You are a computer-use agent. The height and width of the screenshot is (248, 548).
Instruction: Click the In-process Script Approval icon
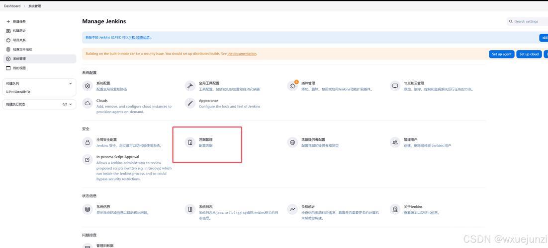(88, 160)
